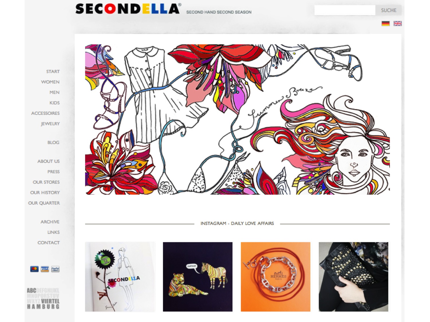Open the tiger and zebra Instagram photo
This screenshot has height=322, width=430.
tap(198, 277)
